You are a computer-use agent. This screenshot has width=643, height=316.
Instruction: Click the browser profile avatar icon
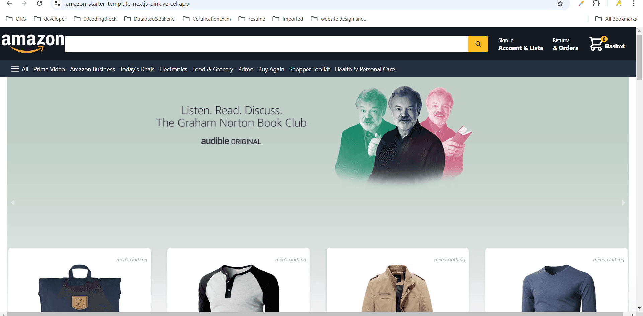coord(618,4)
